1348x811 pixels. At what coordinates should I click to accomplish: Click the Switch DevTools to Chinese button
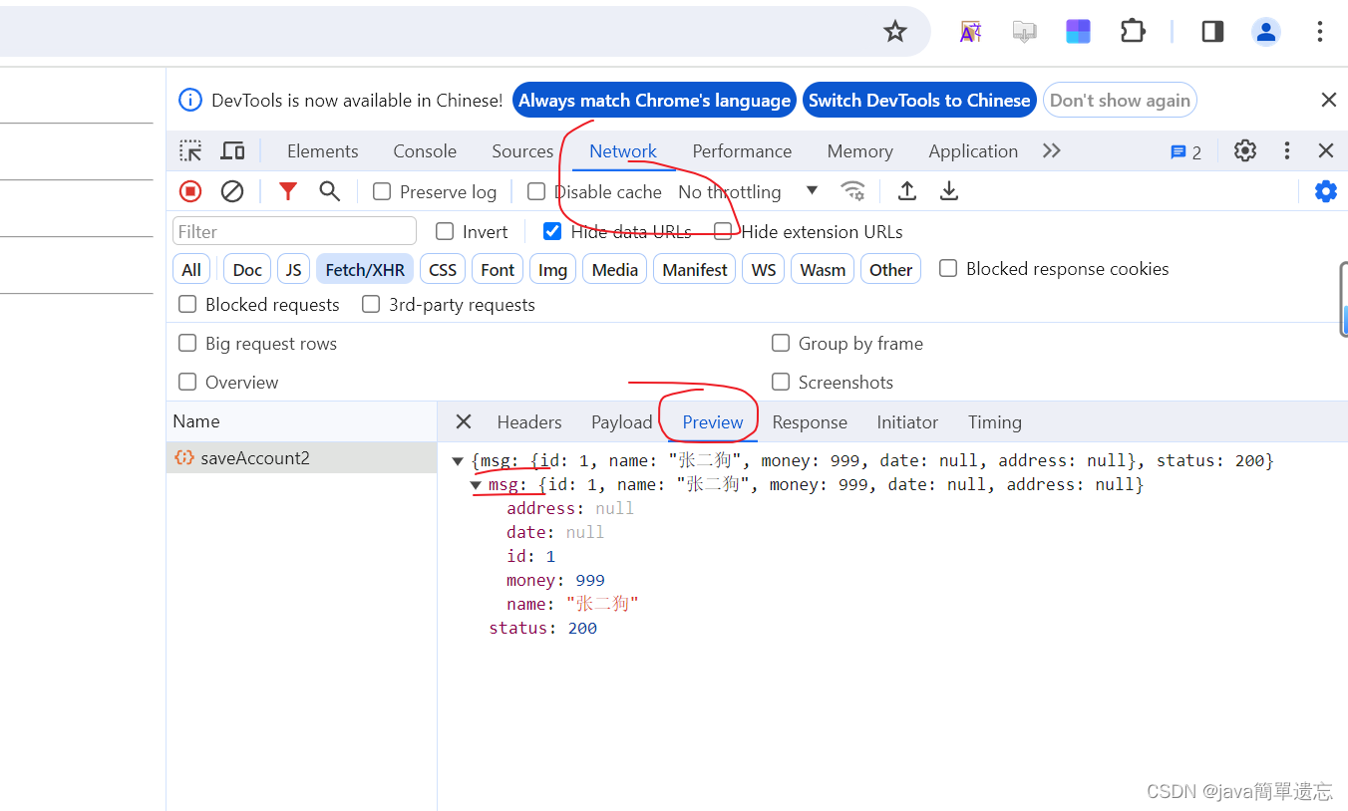click(918, 100)
